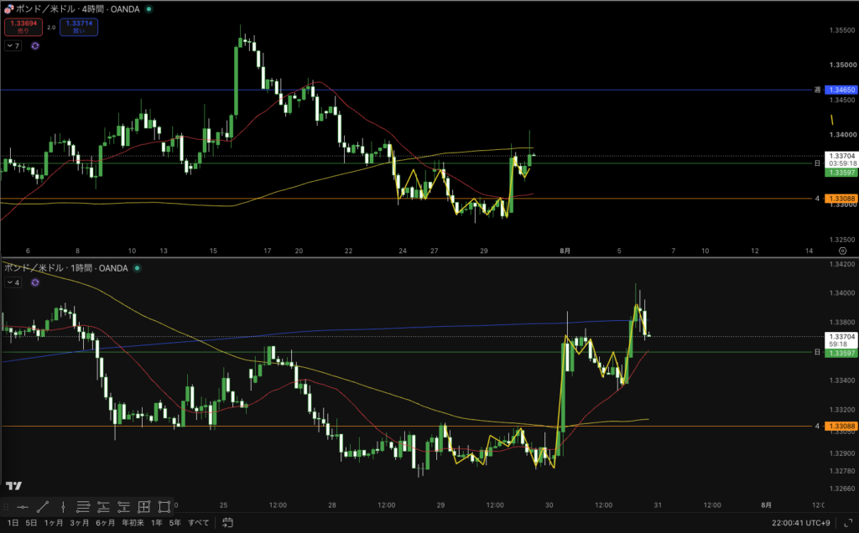Expand the 7 indicators legend on 4-hour chart
This screenshot has width=859, height=533.
[x=13, y=46]
